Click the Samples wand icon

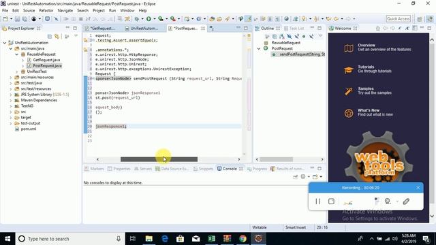tap(349, 91)
